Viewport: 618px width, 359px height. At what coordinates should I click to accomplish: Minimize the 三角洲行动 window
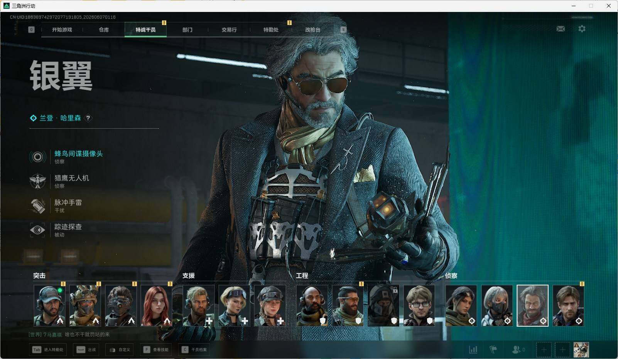pyautogui.click(x=574, y=6)
